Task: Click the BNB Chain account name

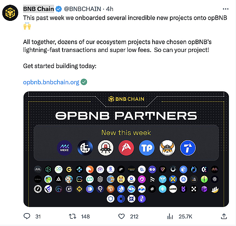Action: tap(39, 9)
